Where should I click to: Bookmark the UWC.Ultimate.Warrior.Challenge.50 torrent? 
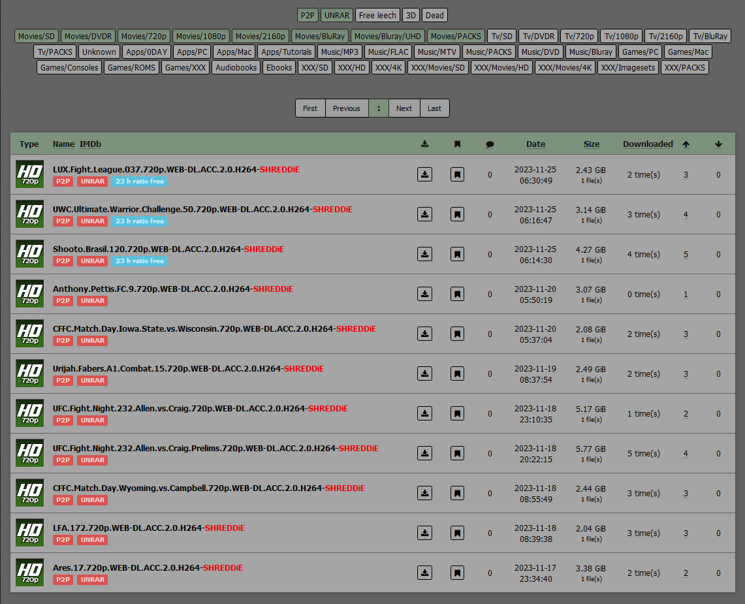tap(457, 214)
